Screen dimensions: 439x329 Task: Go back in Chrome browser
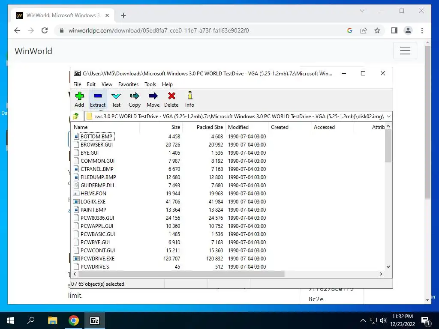(17, 30)
